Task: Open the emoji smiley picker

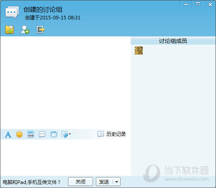Action: [x=19, y=134]
